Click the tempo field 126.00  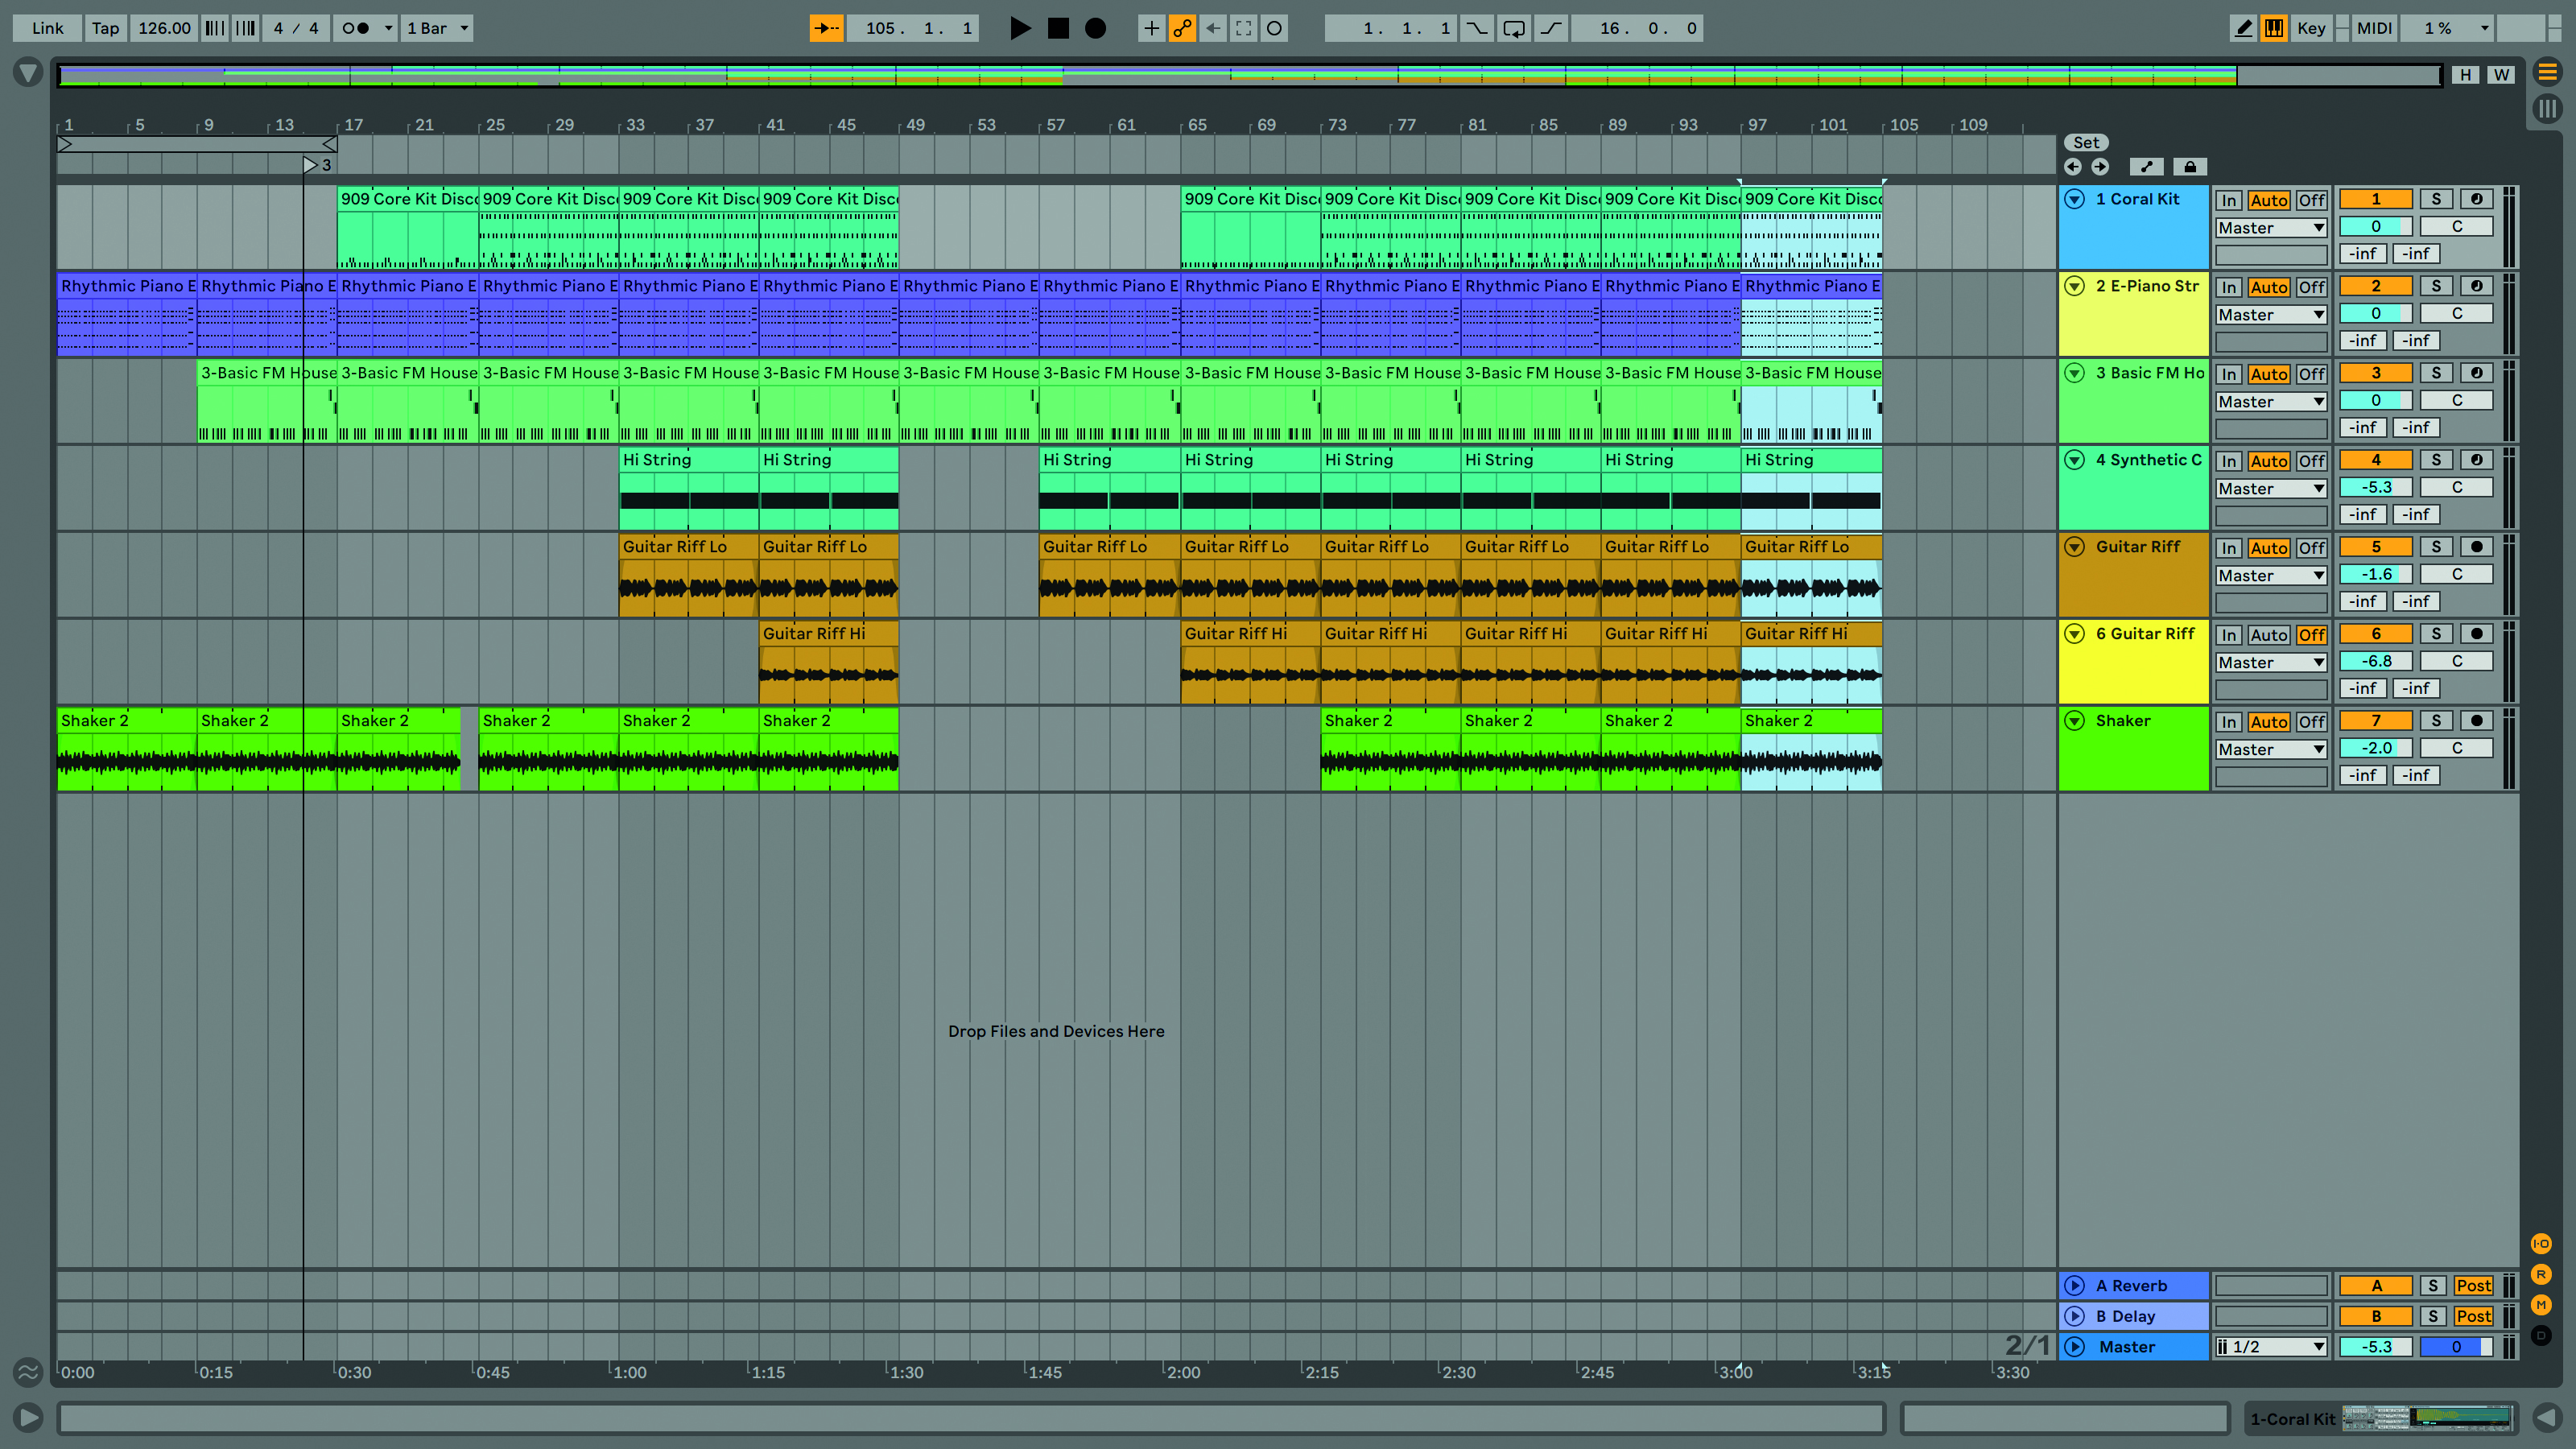(164, 28)
